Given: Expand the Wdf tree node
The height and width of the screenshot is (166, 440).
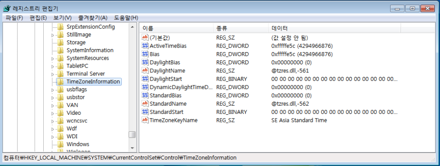Looking at the screenshot, I should (x=53, y=129).
